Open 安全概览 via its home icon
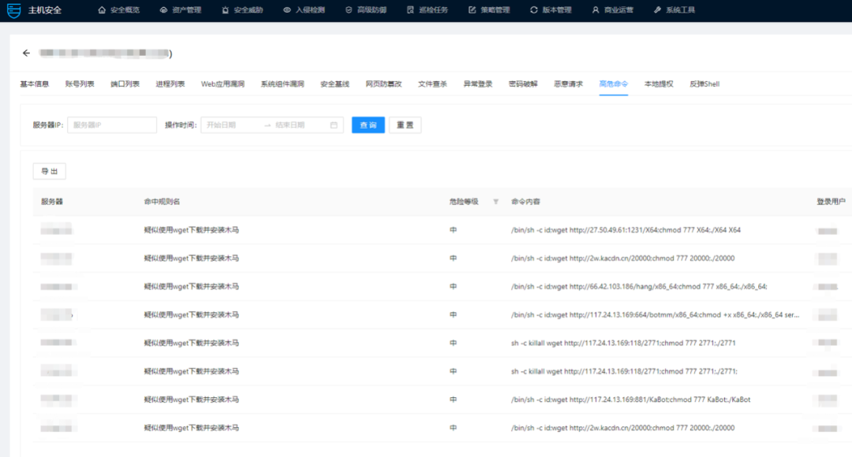The image size is (852, 457). (103, 10)
